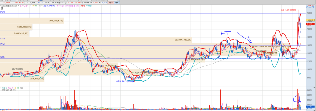Viewport: 316px width, 111px height.
Task: Toggle the small square before Bollinger Bands
Action: click(x=56, y=6)
